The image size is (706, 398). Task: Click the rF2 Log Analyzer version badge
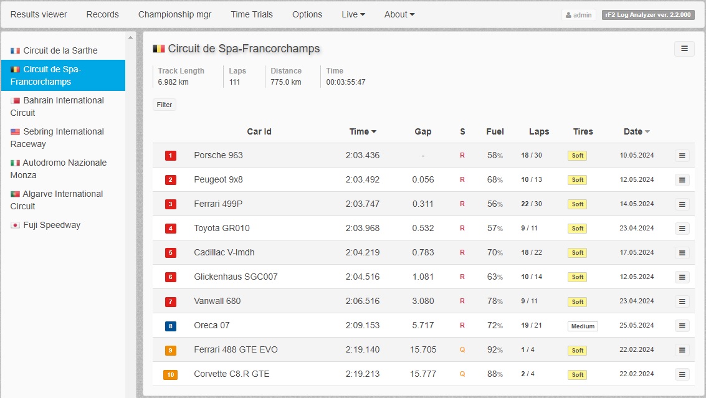point(648,15)
